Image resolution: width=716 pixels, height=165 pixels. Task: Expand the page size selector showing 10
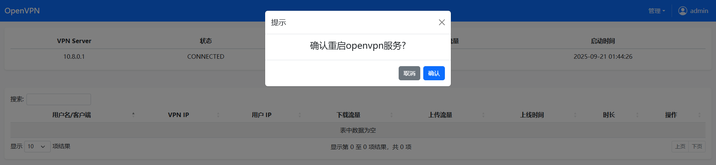[x=37, y=146]
